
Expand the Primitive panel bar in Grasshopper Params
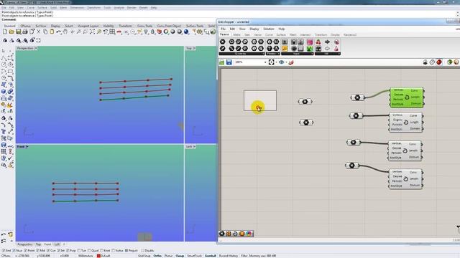273,54
